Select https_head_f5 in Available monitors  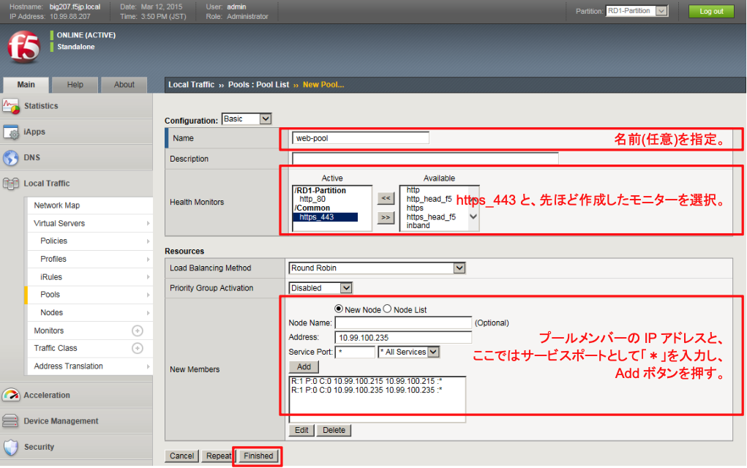[431, 217]
